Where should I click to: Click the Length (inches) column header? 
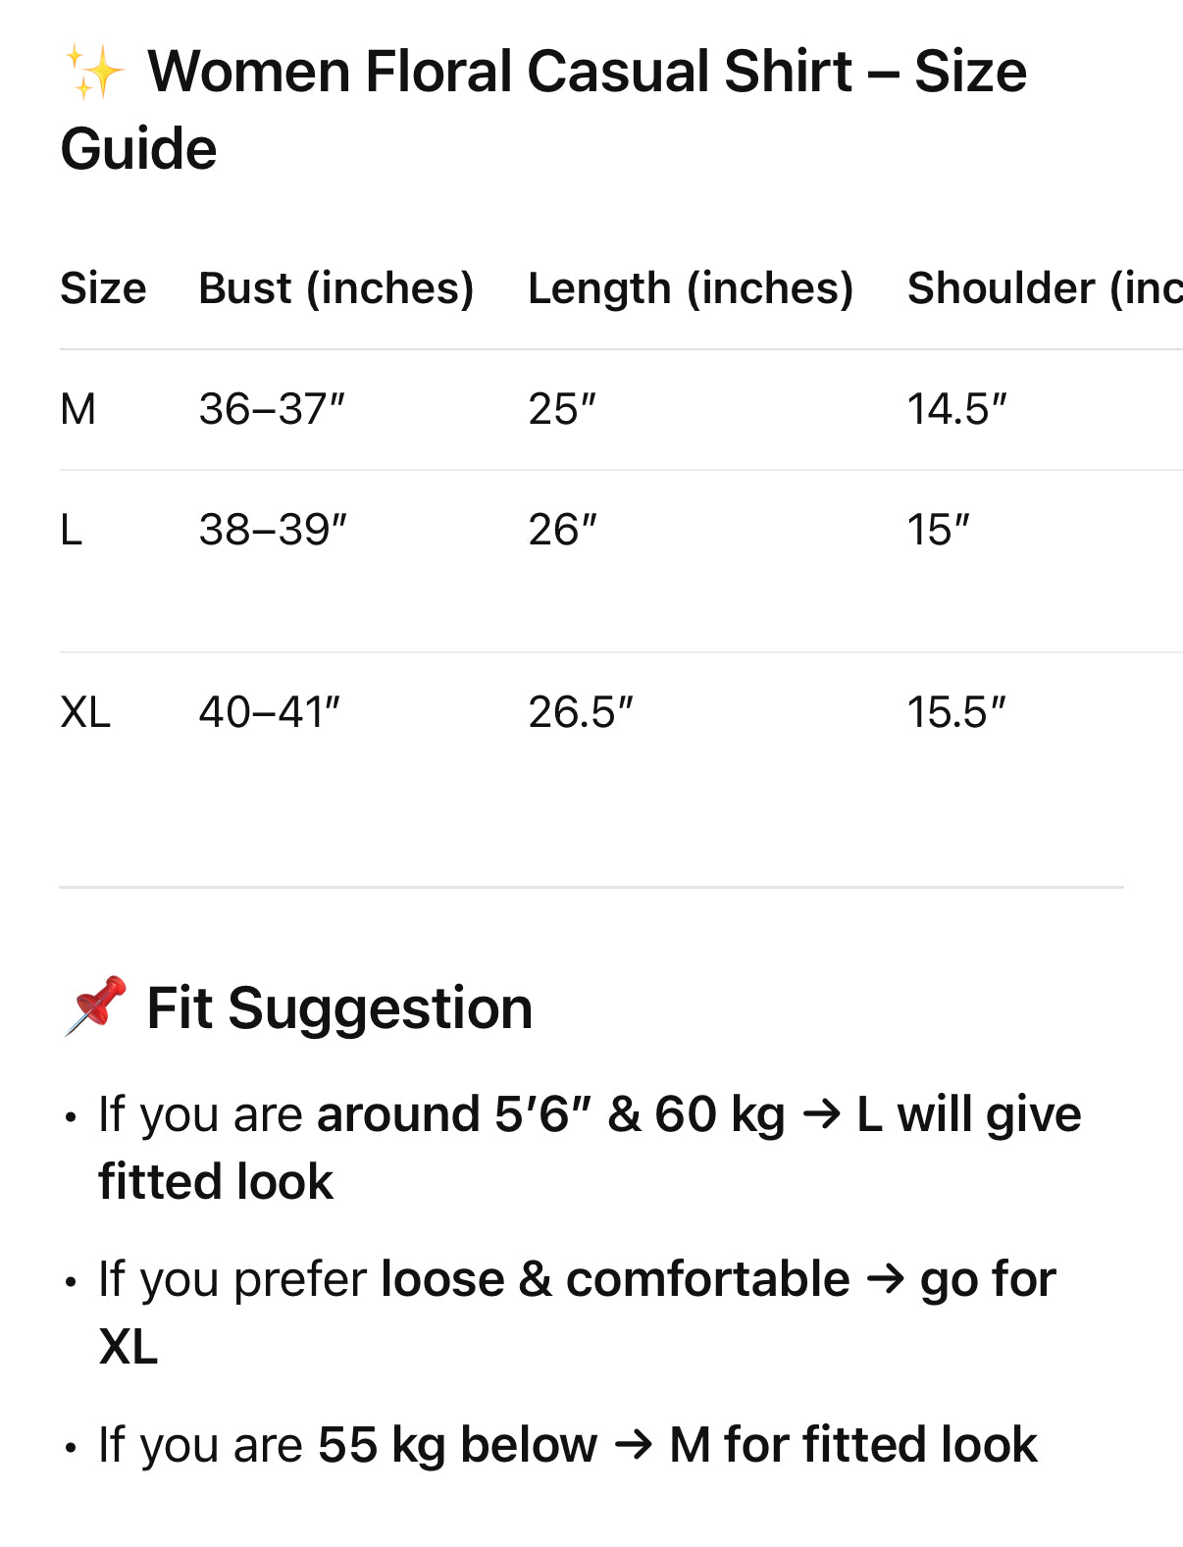click(690, 288)
